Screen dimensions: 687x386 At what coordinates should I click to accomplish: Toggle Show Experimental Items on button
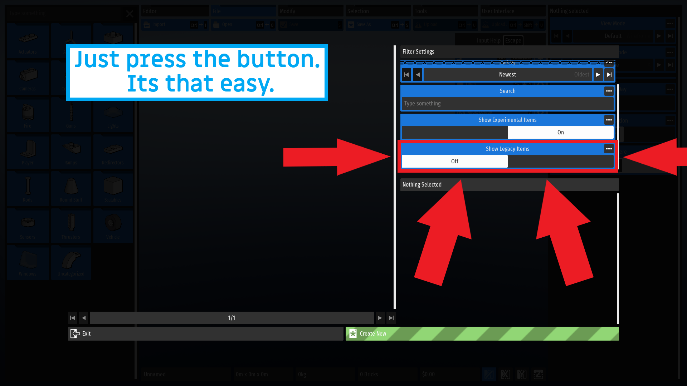pos(561,132)
